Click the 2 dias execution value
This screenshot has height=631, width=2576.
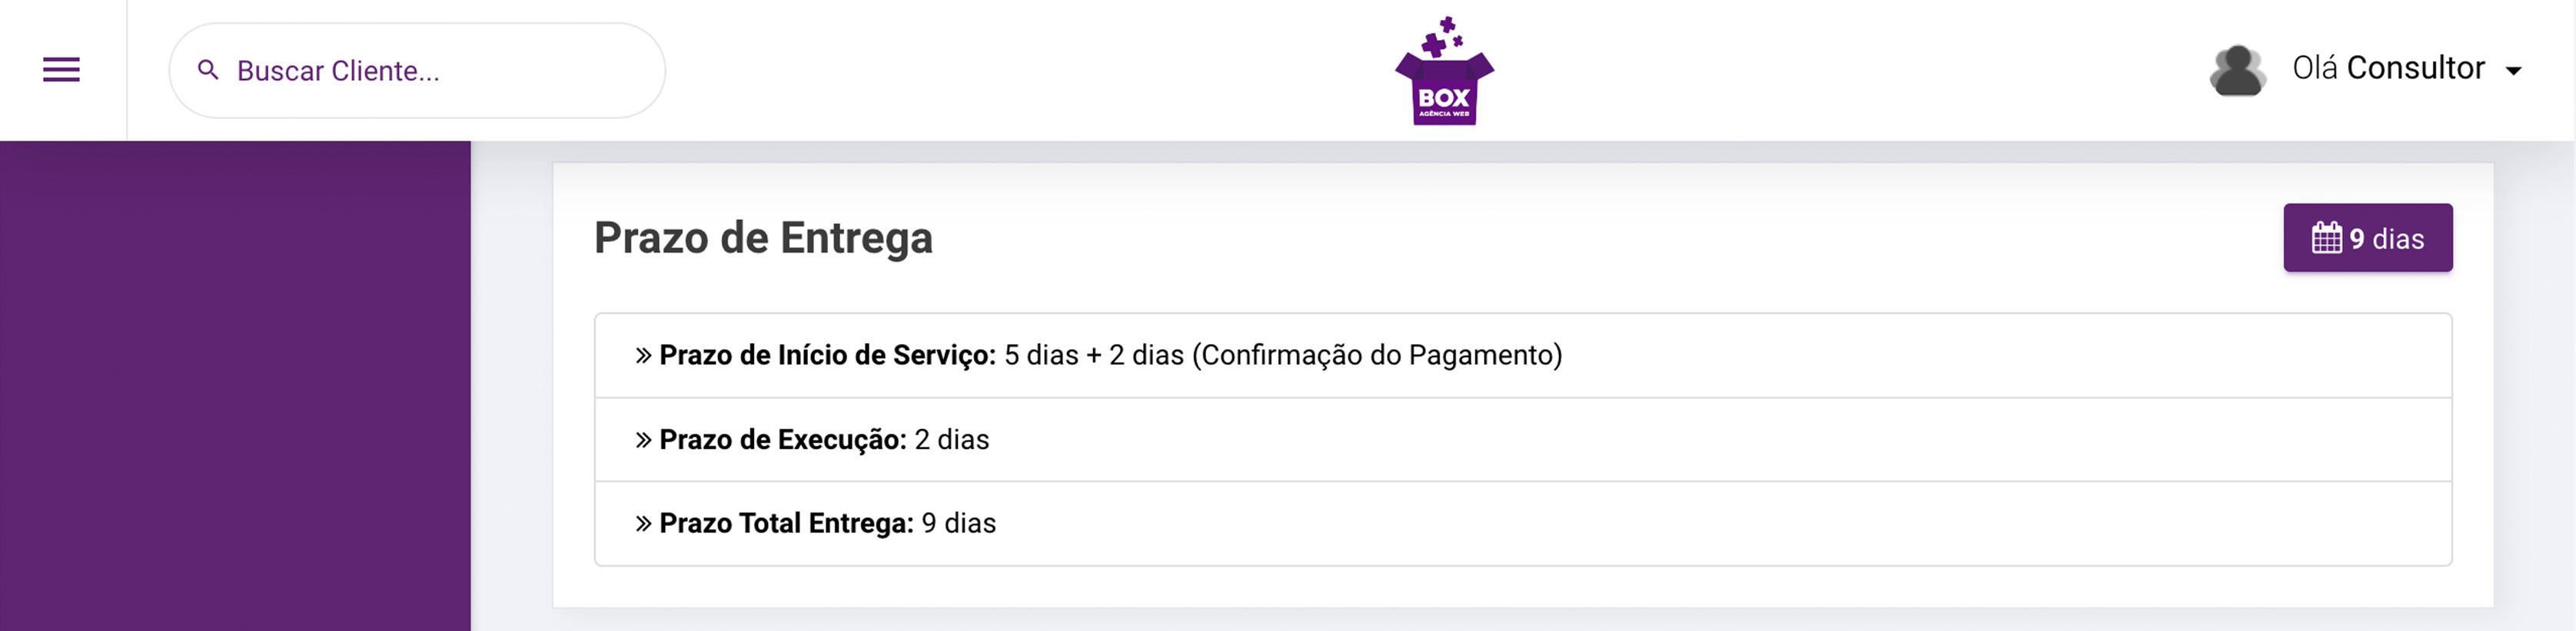point(952,441)
